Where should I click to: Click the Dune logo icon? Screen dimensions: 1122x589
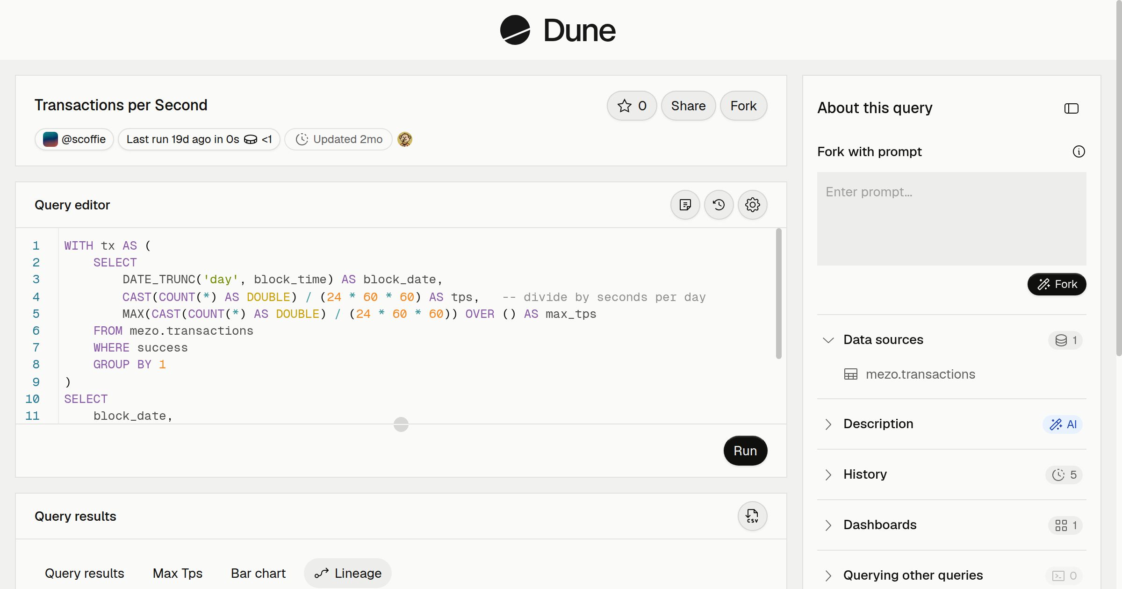pos(515,30)
